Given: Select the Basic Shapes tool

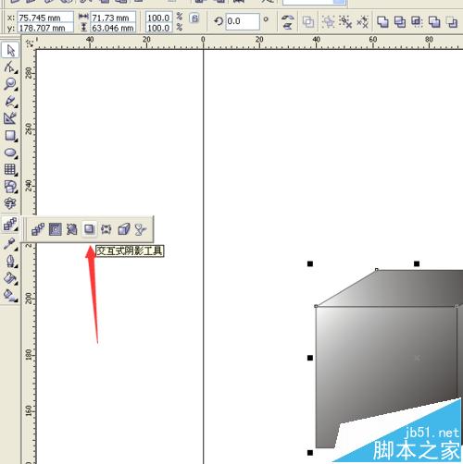Looking at the screenshot, I should tap(10, 187).
